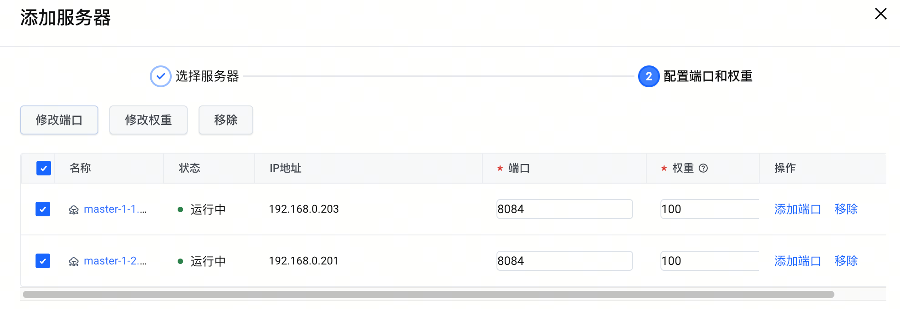Click the step 2 circle icon
Image resolution: width=900 pixels, height=309 pixels.
point(649,76)
